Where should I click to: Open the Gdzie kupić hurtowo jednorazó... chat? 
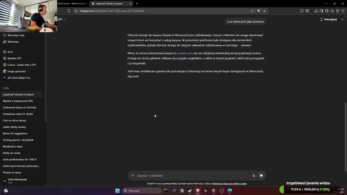click(22, 166)
